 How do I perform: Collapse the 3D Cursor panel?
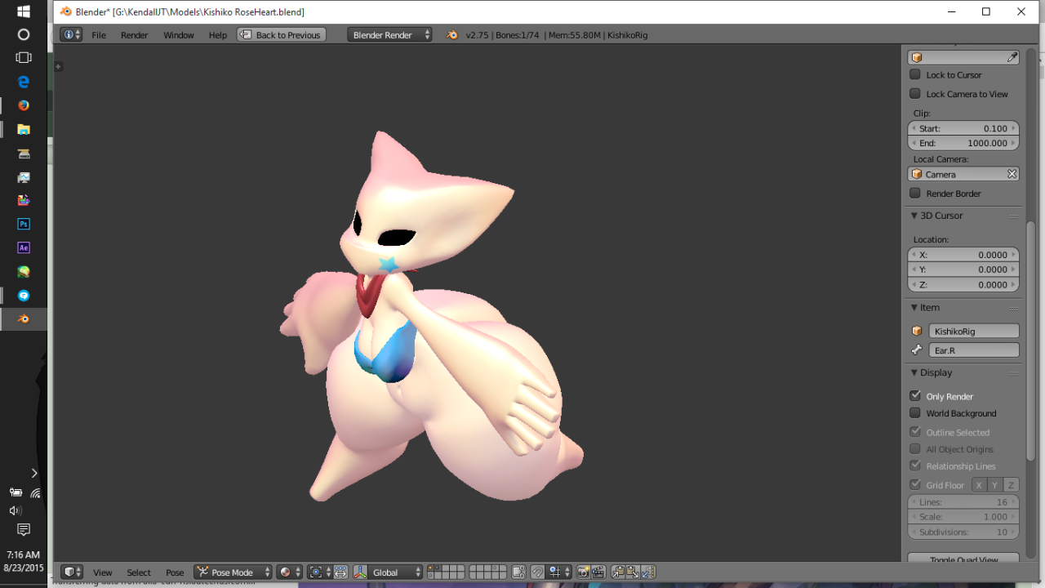914,216
